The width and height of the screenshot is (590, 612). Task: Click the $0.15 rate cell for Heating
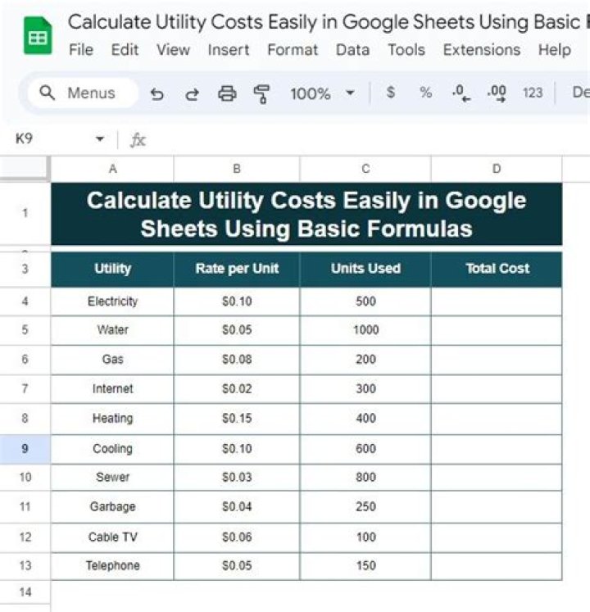(x=237, y=419)
